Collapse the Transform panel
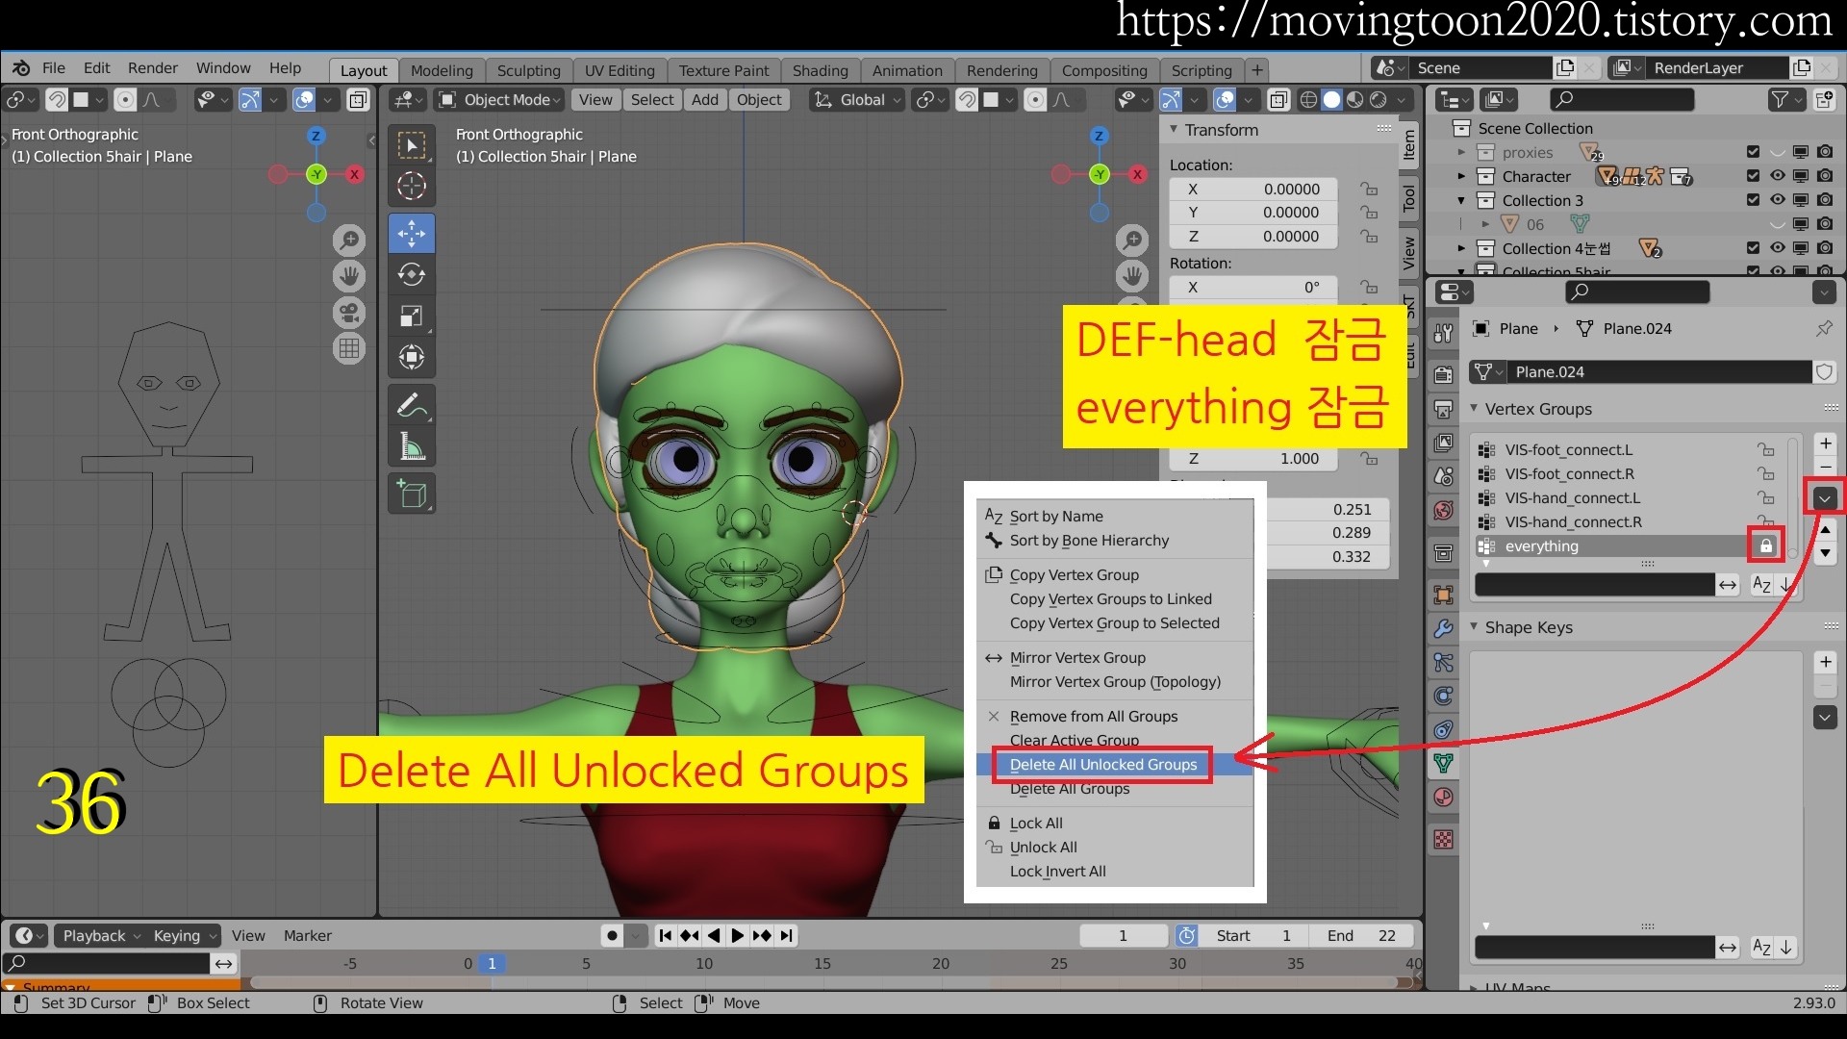This screenshot has height=1039, width=1847. (1174, 130)
